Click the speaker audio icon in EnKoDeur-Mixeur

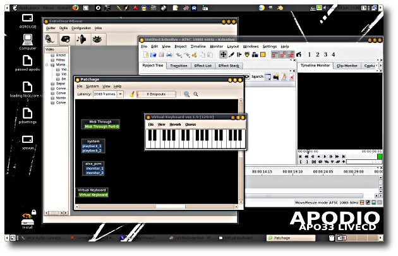coord(81,39)
